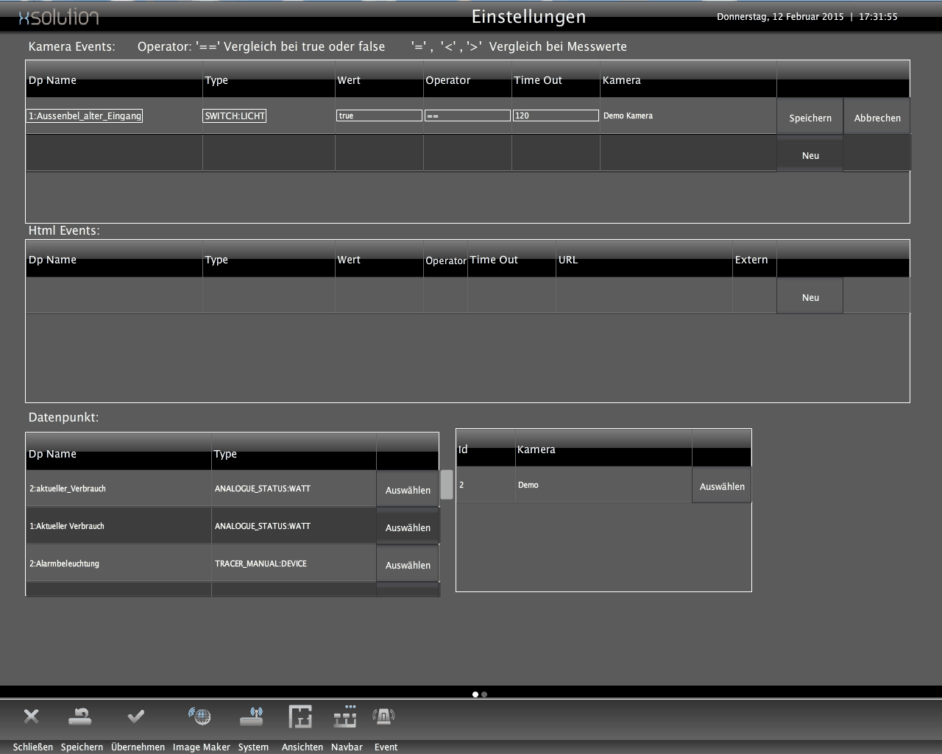Open the Event alarm icon

click(383, 716)
